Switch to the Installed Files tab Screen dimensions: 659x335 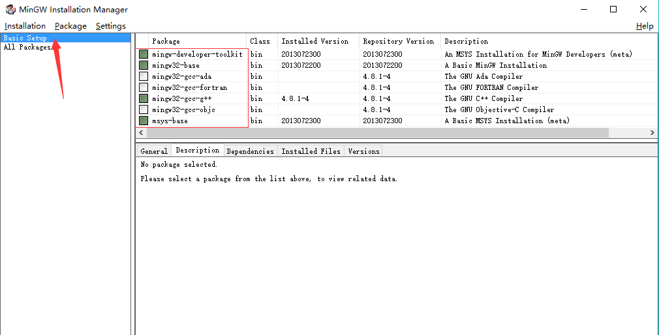click(311, 151)
